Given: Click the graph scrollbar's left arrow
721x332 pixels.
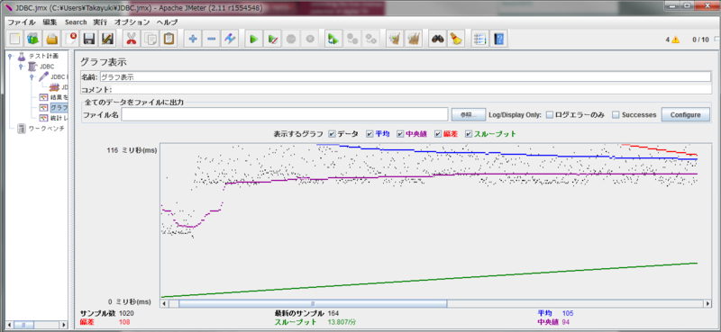Looking at the screenshot, I should pos(165,303).
